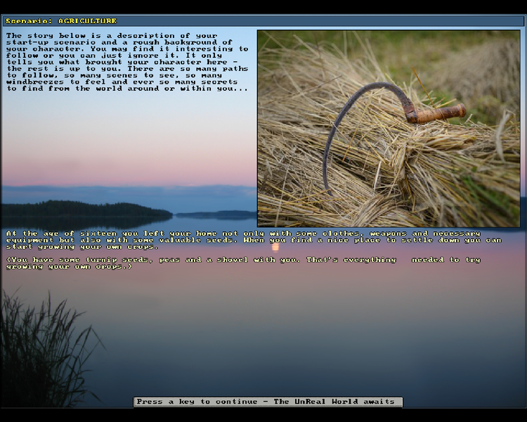
Task: Click the "At the age of sixteen" paragraph
Action: click(x=253, y=240)
